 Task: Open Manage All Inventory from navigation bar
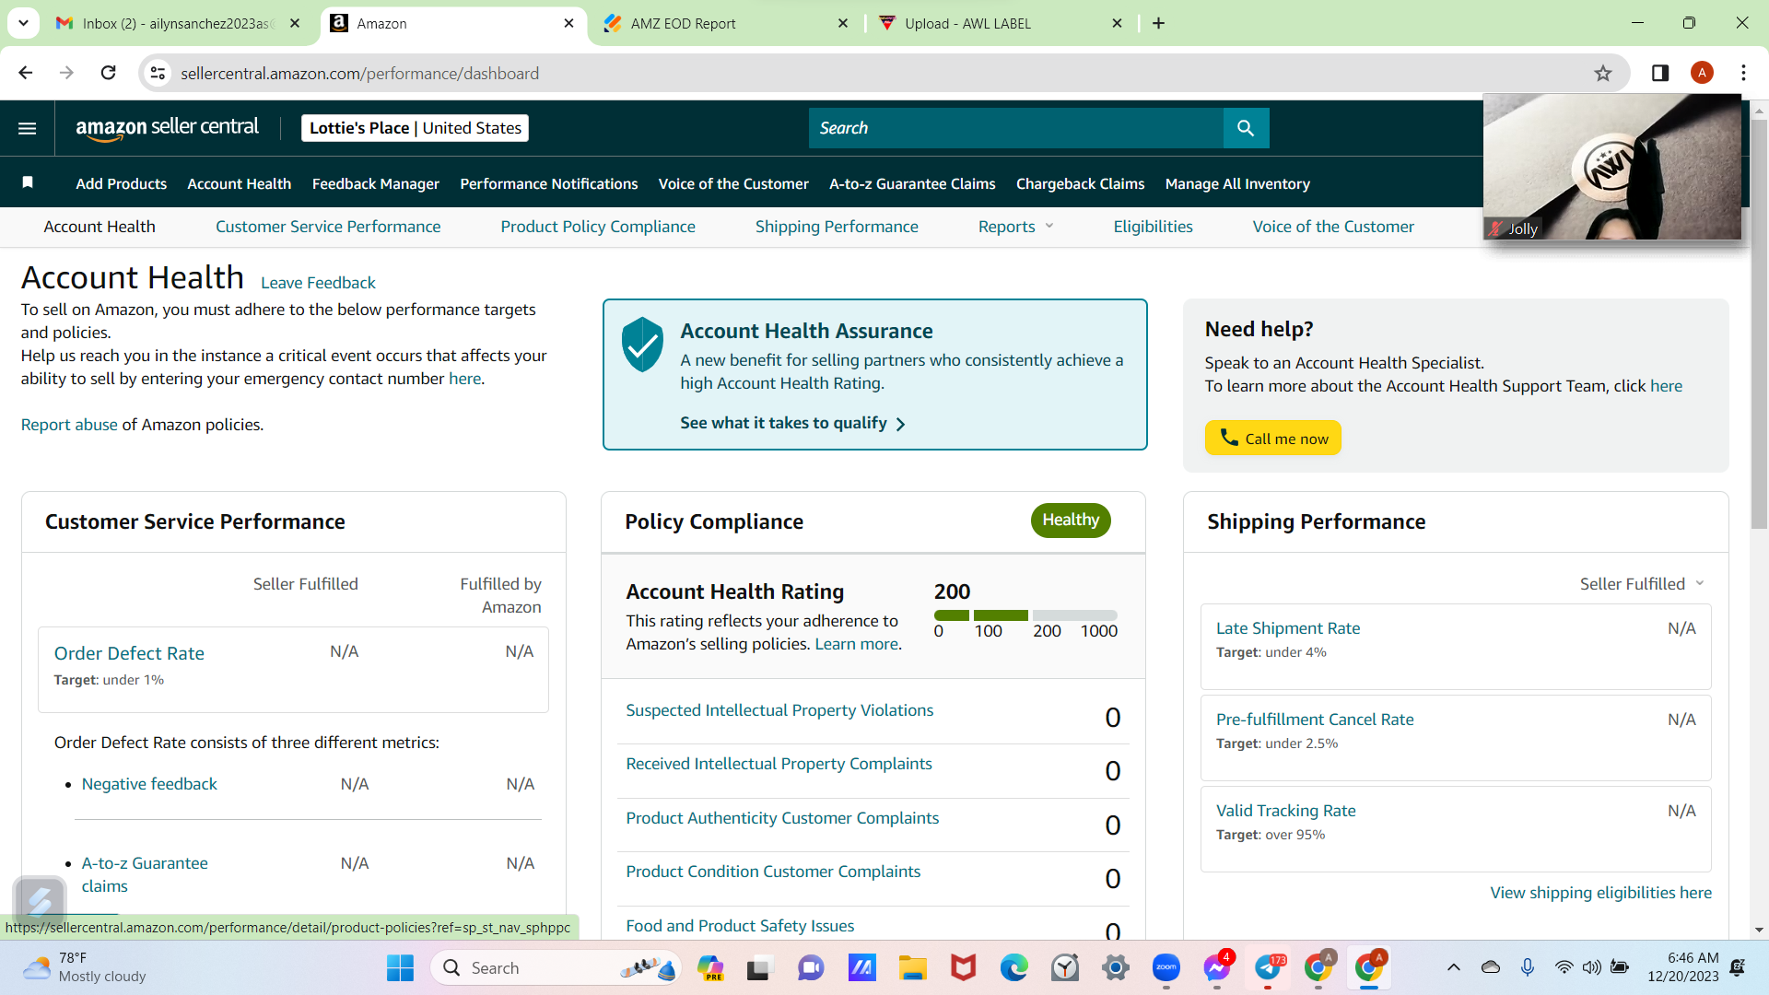tap(1237, 184)
